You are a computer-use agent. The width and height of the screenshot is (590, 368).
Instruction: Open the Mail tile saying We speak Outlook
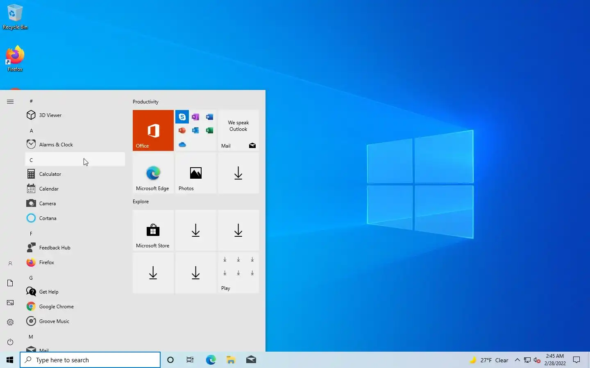(x=238, y=130)
